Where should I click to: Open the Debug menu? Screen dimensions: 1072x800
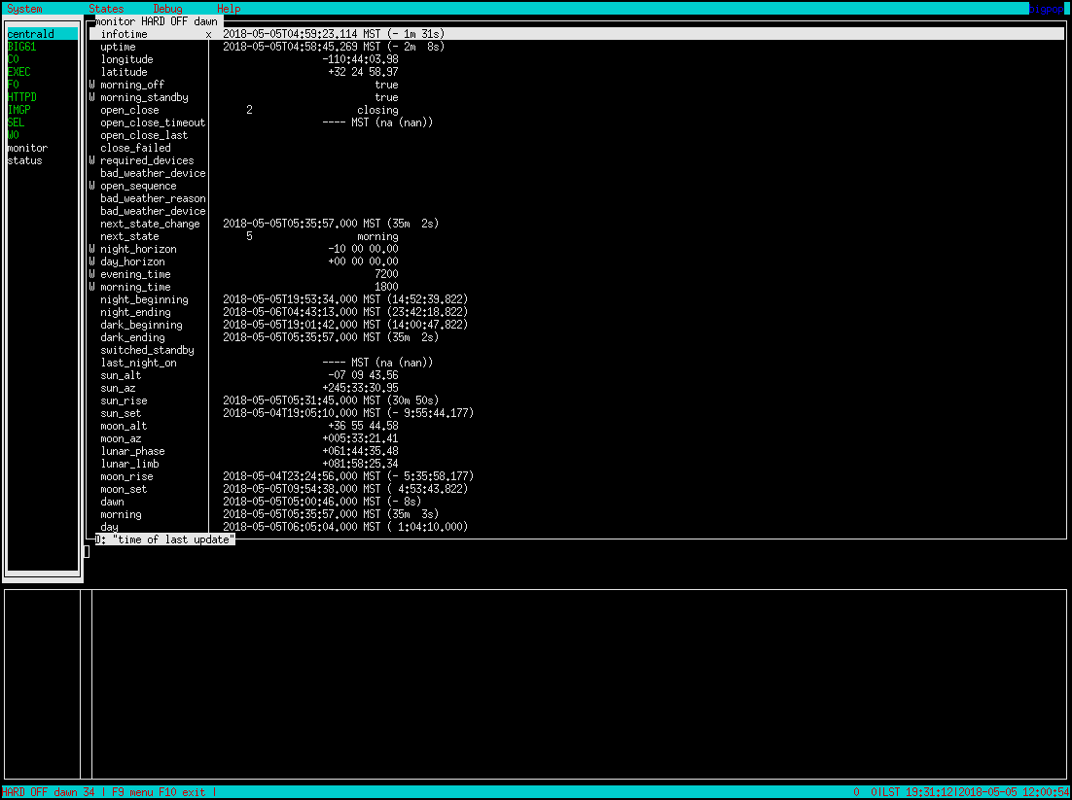pos(167,9)
